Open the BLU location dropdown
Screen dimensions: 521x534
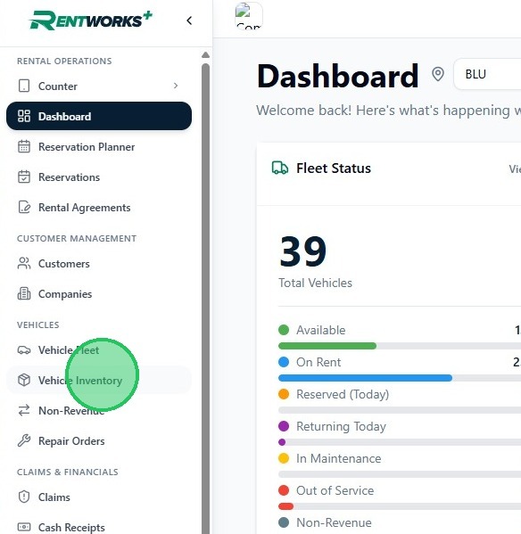point(488,74)
